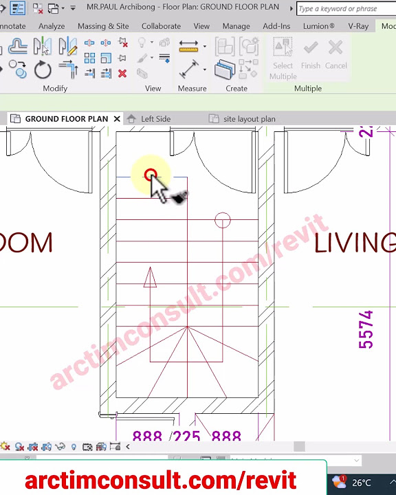Click the red Delete icon

pyautogui.click(x=122, y=74)
